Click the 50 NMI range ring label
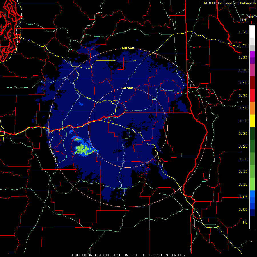Viewport: 257px width, 257px height. 128,88
